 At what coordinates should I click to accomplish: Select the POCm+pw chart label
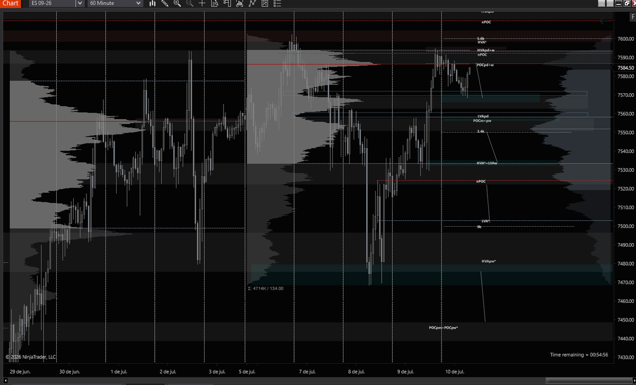pos(482,121)
